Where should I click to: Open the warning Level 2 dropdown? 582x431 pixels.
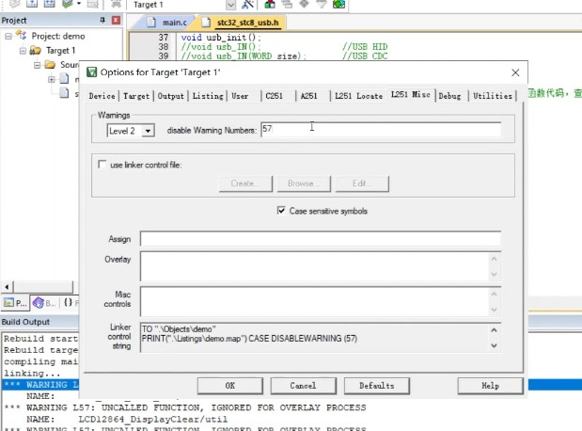click(149, 131)
